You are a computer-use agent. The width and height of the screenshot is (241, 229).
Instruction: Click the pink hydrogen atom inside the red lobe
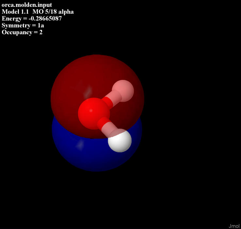(x=123, y=91)
